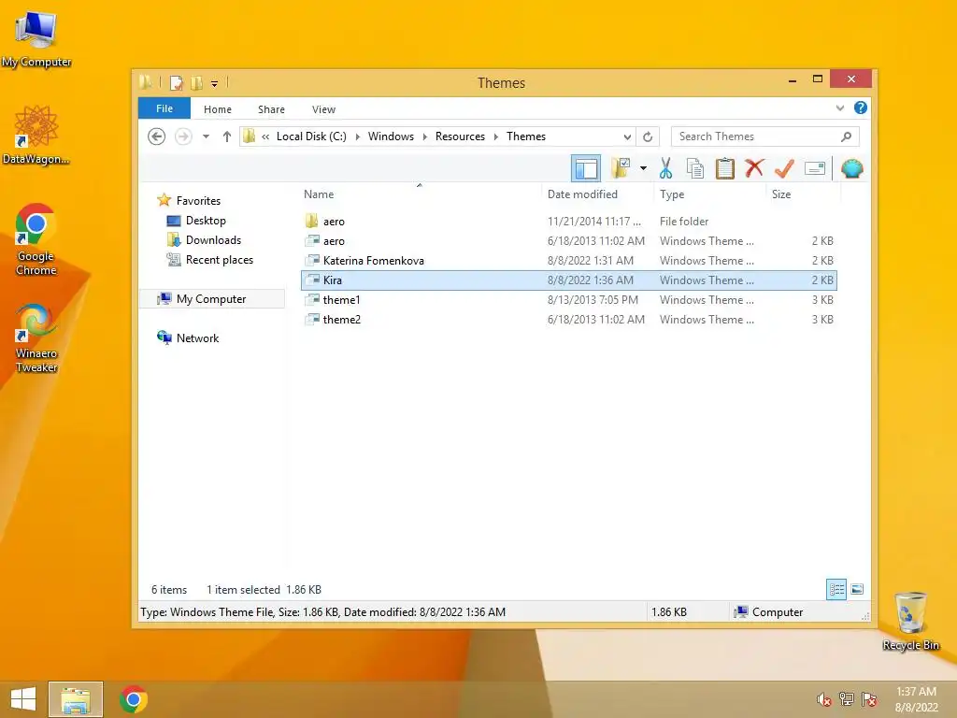Screen dimensions: 957x718
Task: Expand the ribbon with chevron arrow
Action: (840, 108)
